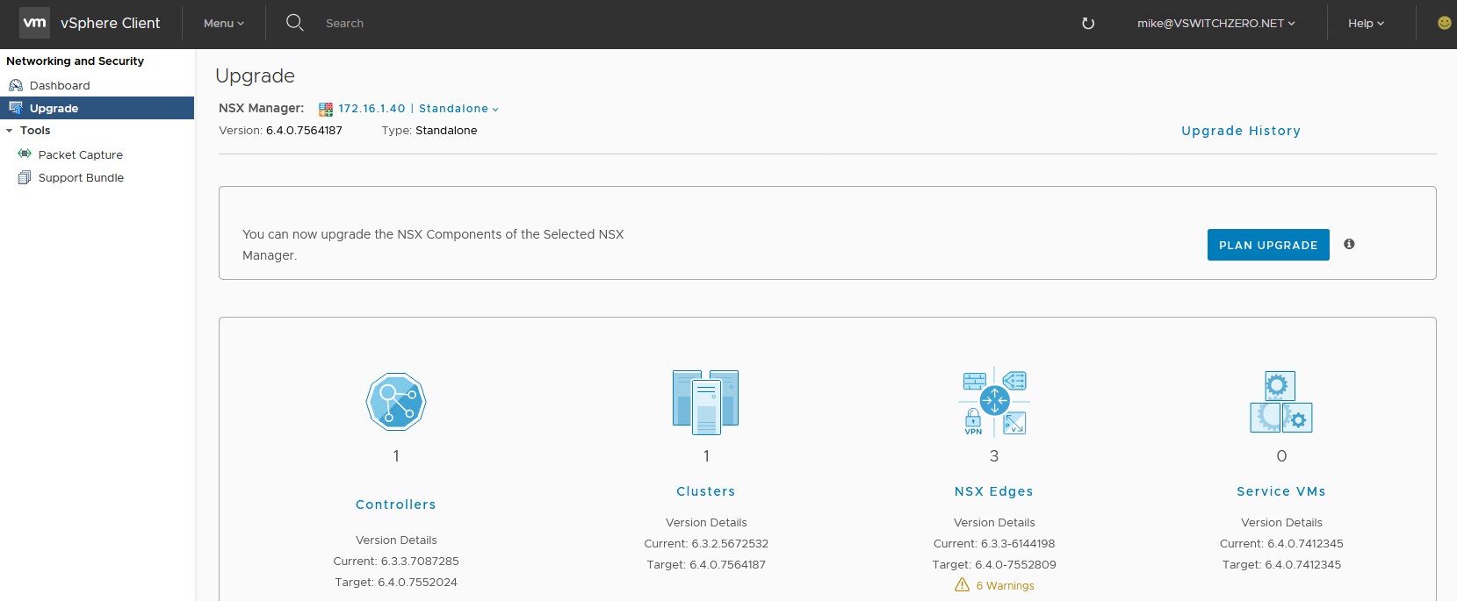This screenshot has height=601, width=1457.
Task: Click the search magnifier icon
Action: [295, 23]
